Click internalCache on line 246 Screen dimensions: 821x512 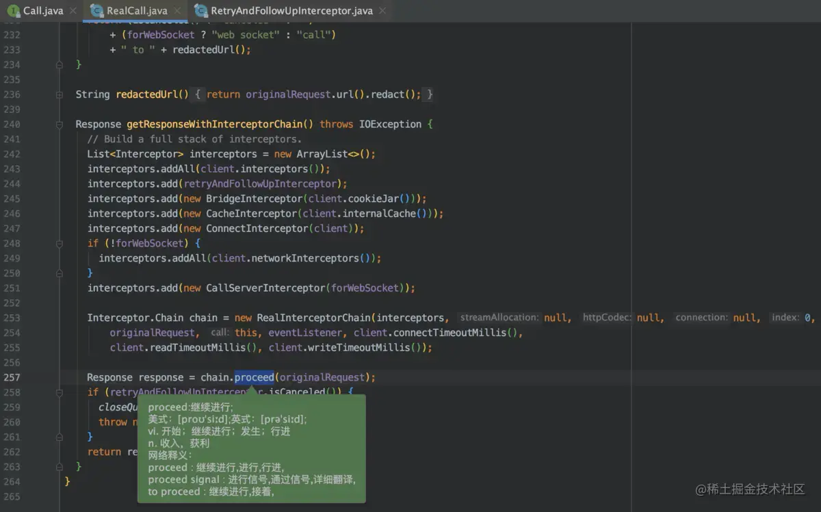pos(379,214)
